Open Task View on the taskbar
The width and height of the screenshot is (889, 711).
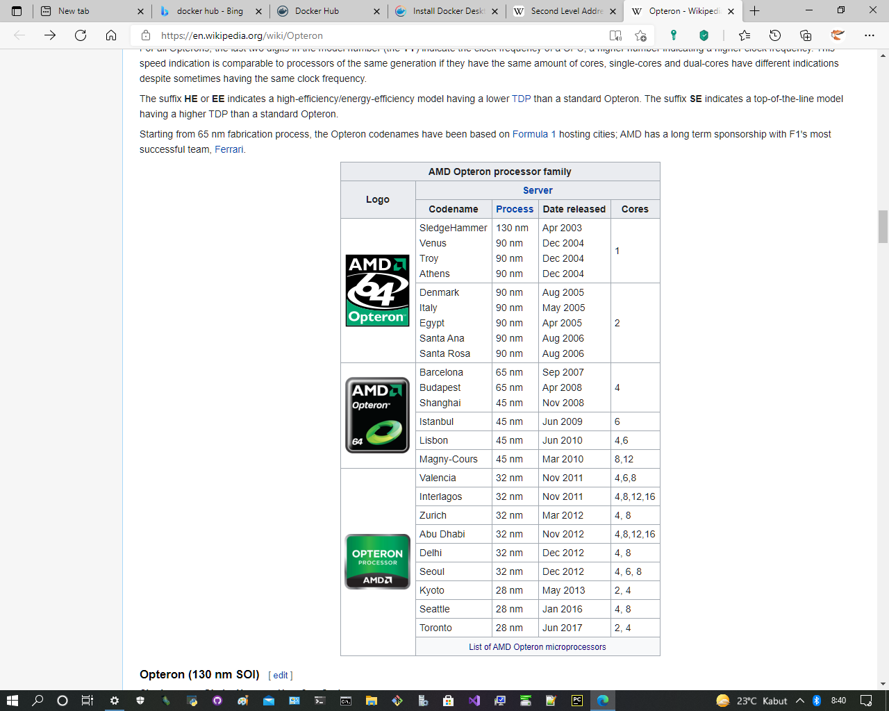coord(88,701)
